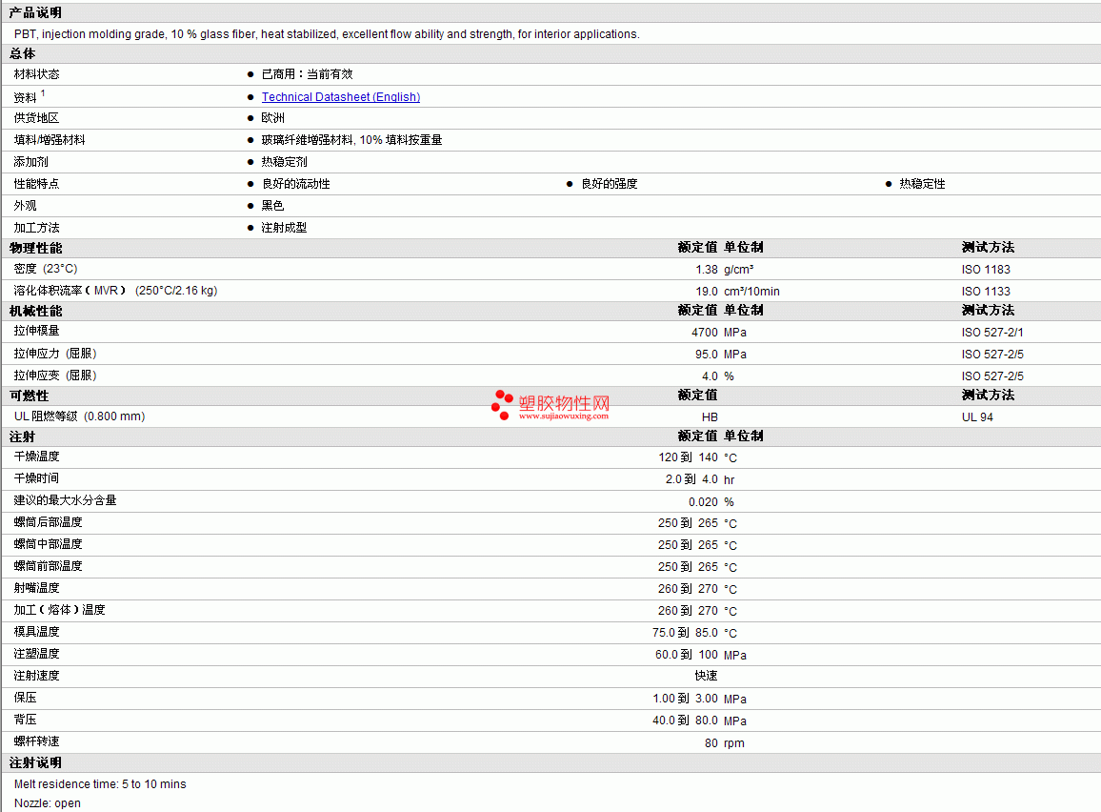Click the 模具温度 value 75.0 到 85.0
Screen dimensions: 1101x812
[x=685, y=633]
